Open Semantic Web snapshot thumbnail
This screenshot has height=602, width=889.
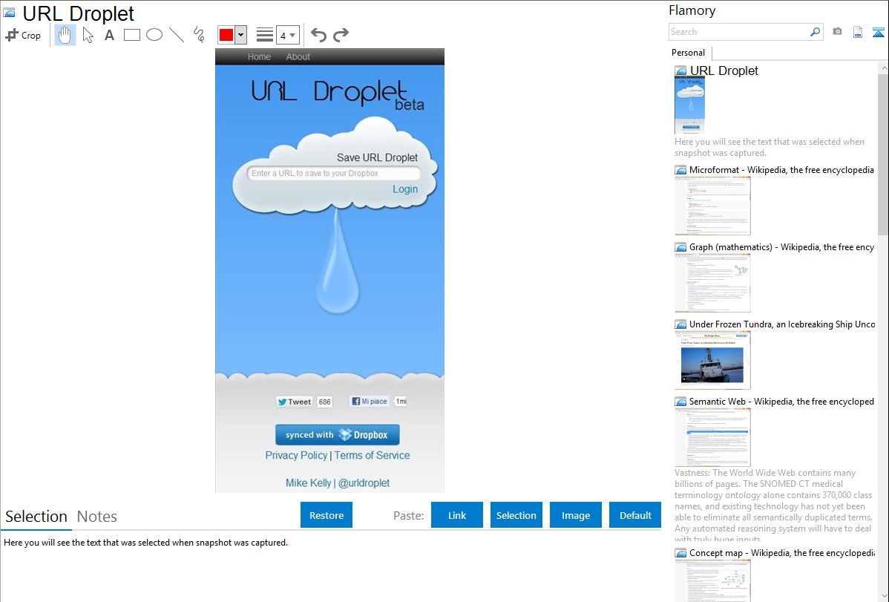pyautogui.click(x=712, y=437)
